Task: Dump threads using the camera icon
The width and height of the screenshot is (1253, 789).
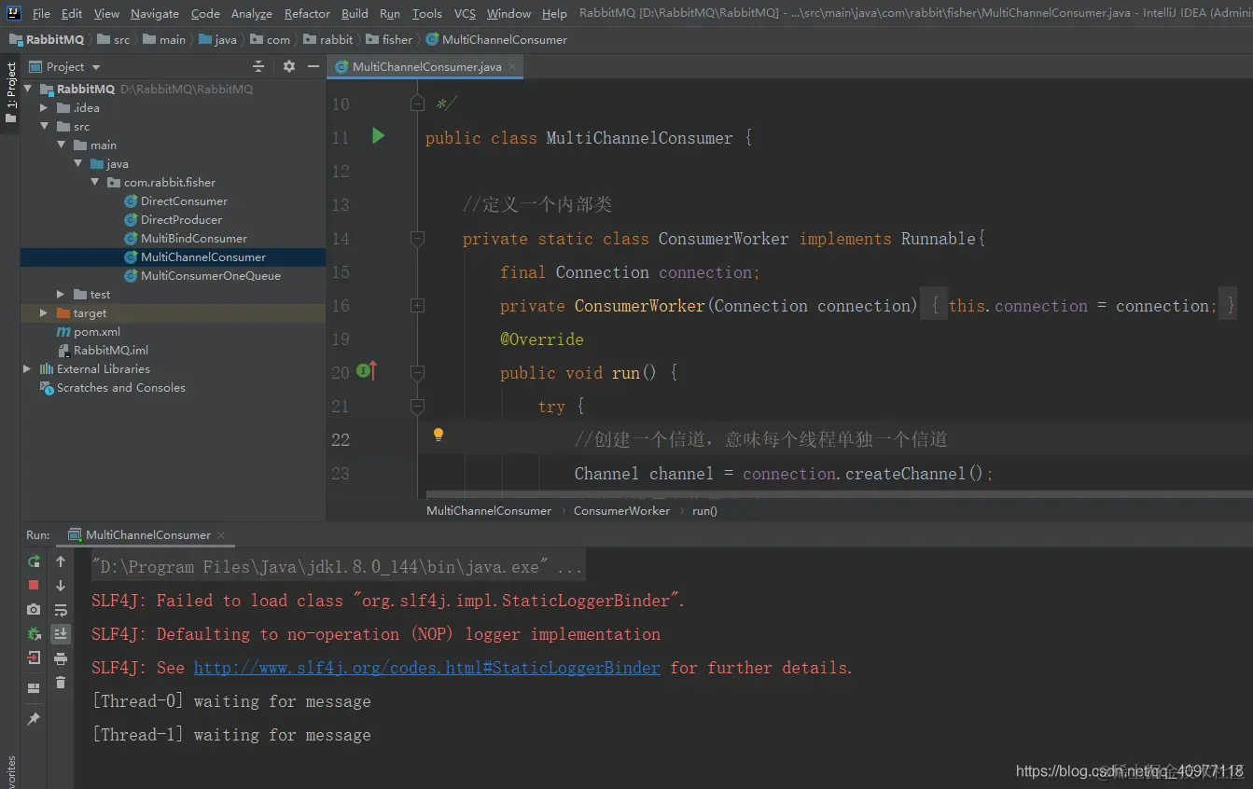Action: tap(34, 609)
